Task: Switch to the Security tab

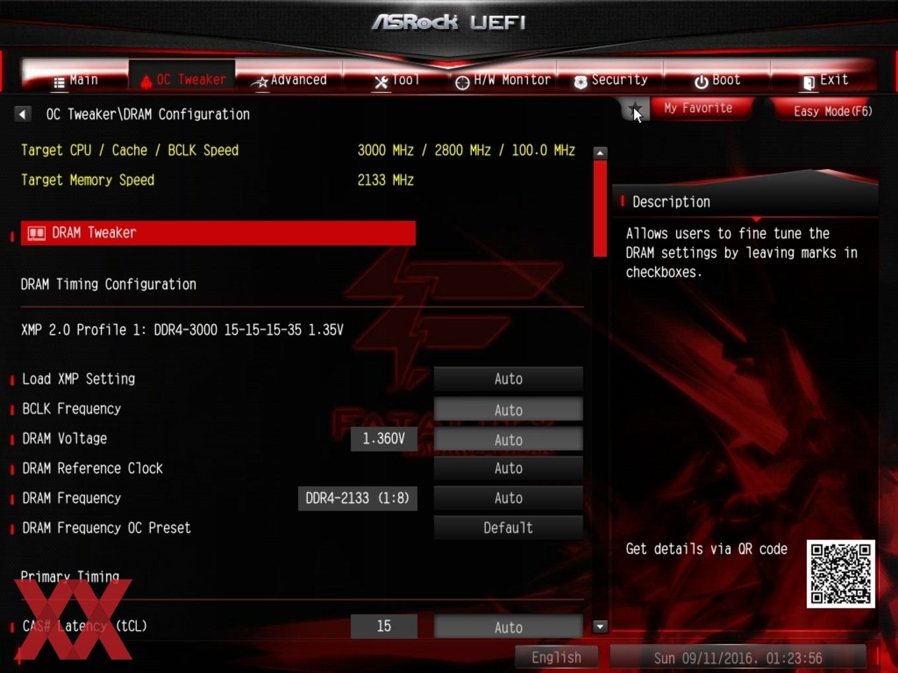Action: pos(611,80)
